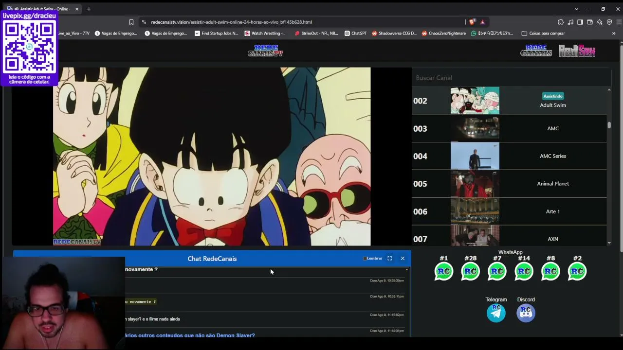Open WhatsApp group #1 icon

[x=443, y=271]
